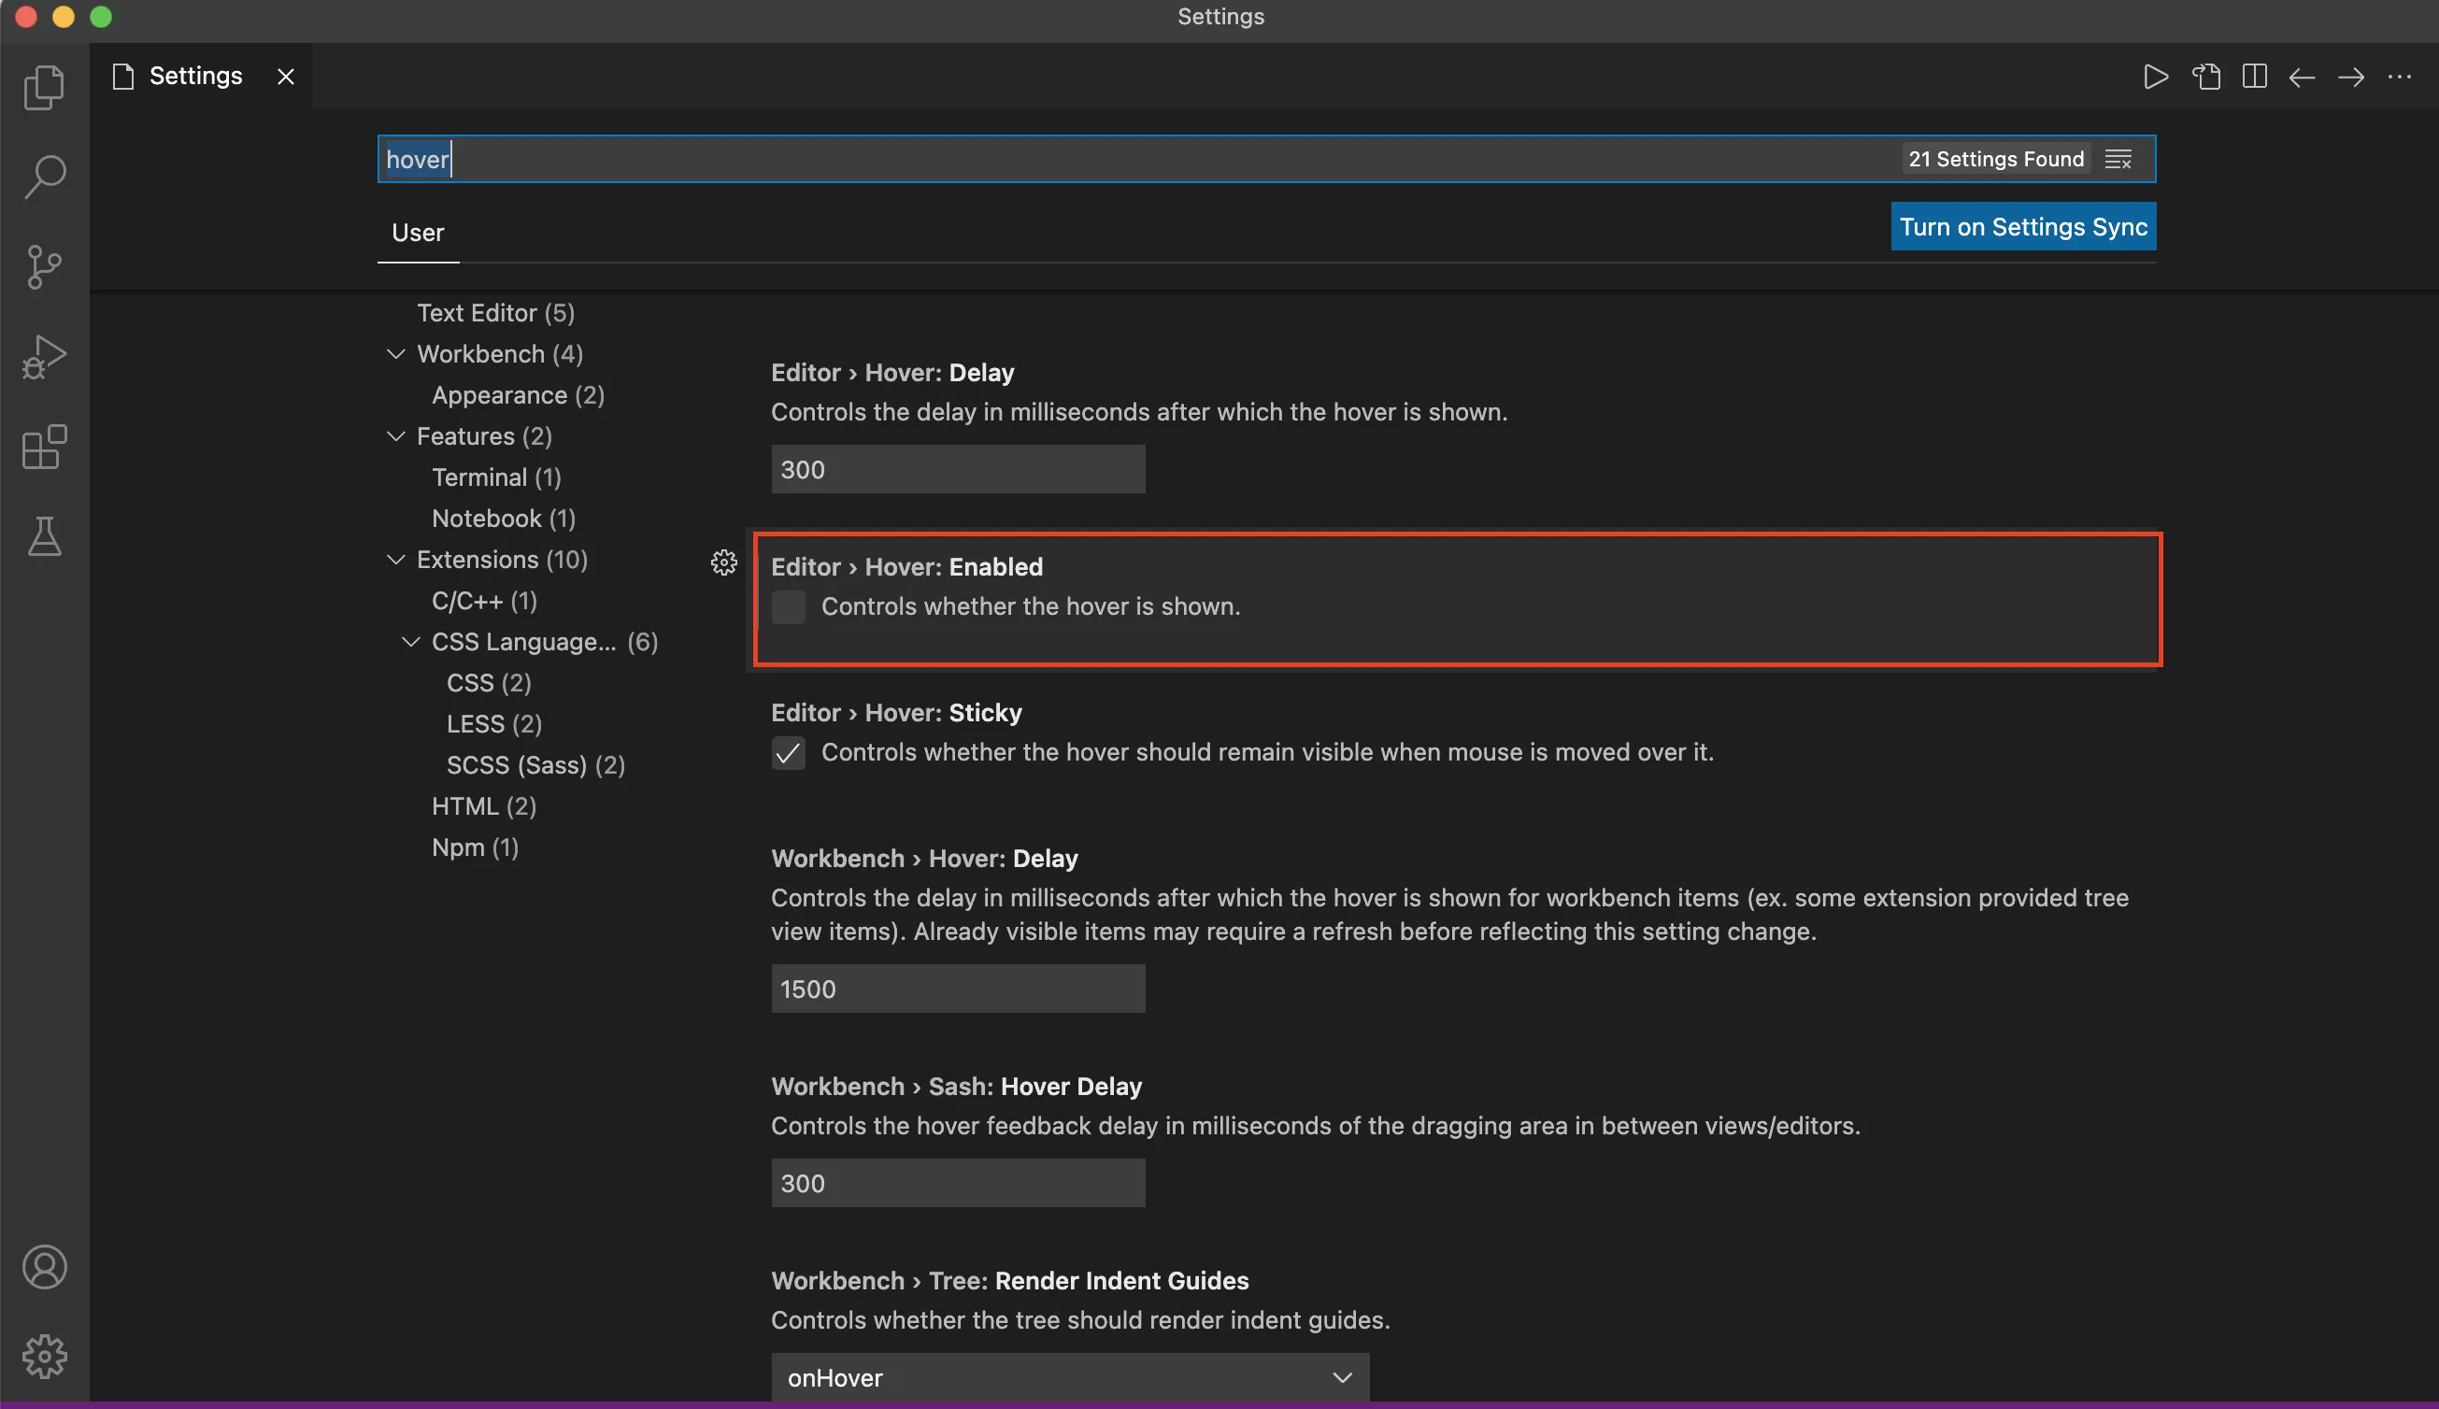
Task: Collapse the Workbench tree group
Action: [396, 354]
